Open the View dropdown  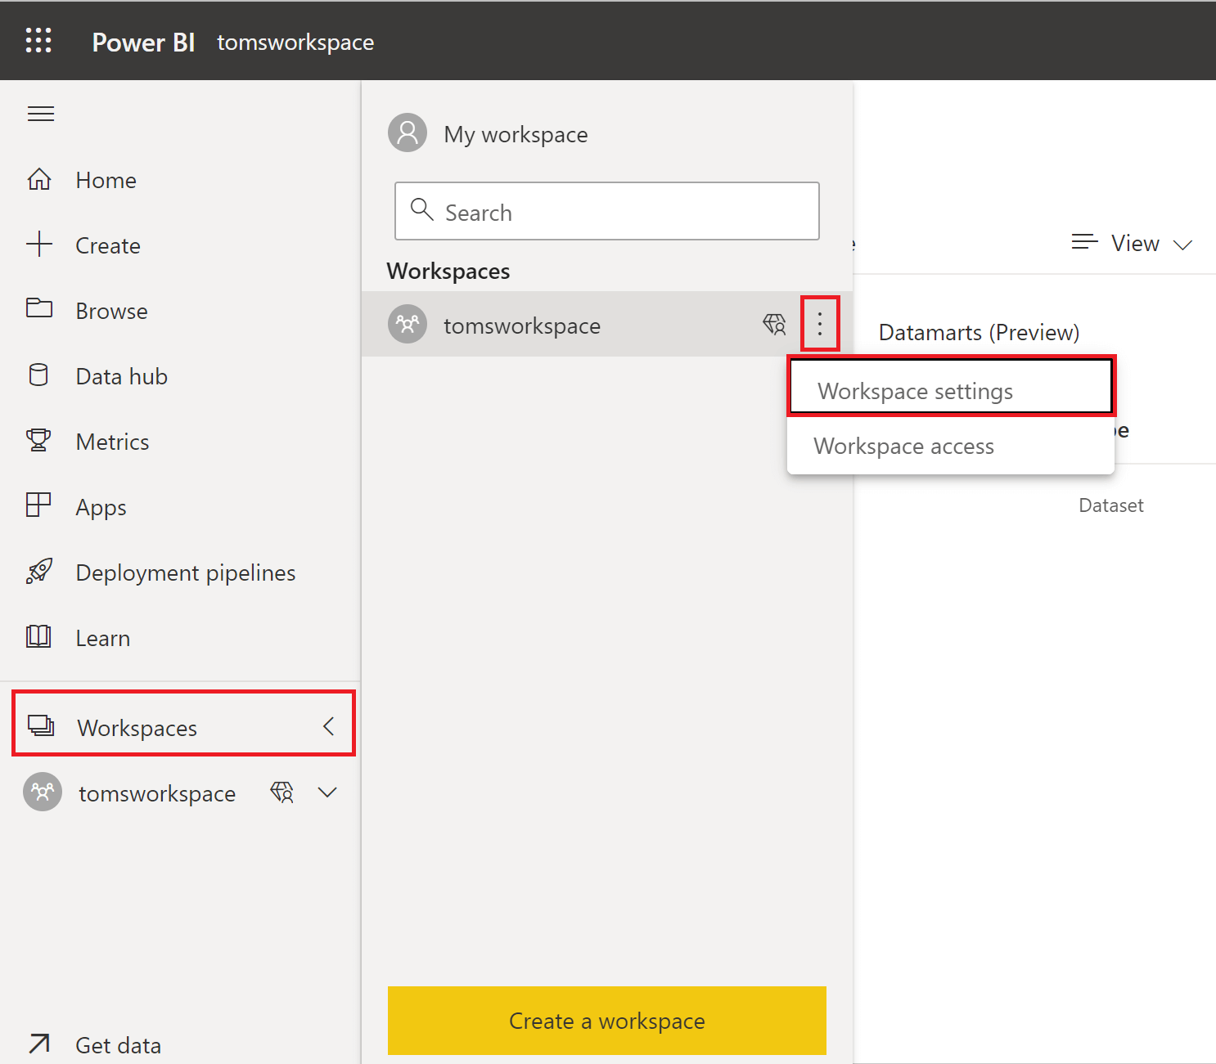click(x=1133, y=242)
